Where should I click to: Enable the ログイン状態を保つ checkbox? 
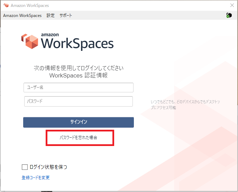[25, 167]
